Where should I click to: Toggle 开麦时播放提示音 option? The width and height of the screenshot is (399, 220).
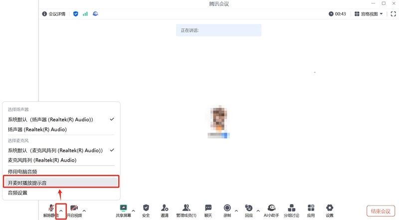coord(61,183)
